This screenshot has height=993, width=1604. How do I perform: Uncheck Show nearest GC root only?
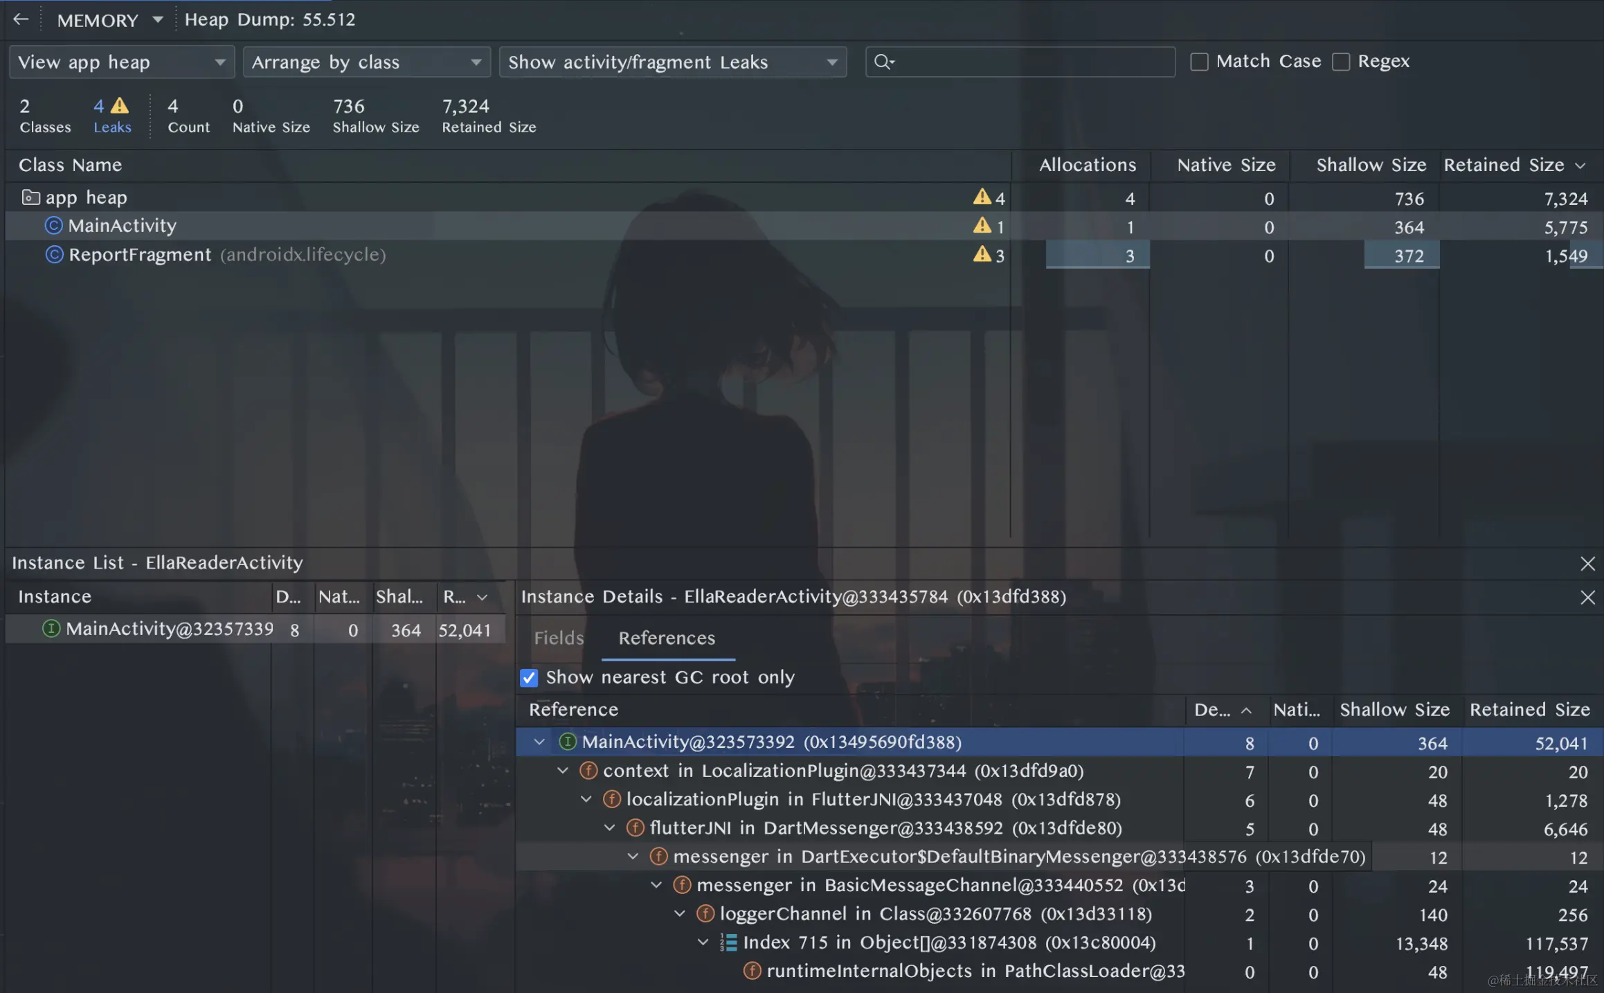(x=529, y=677)
